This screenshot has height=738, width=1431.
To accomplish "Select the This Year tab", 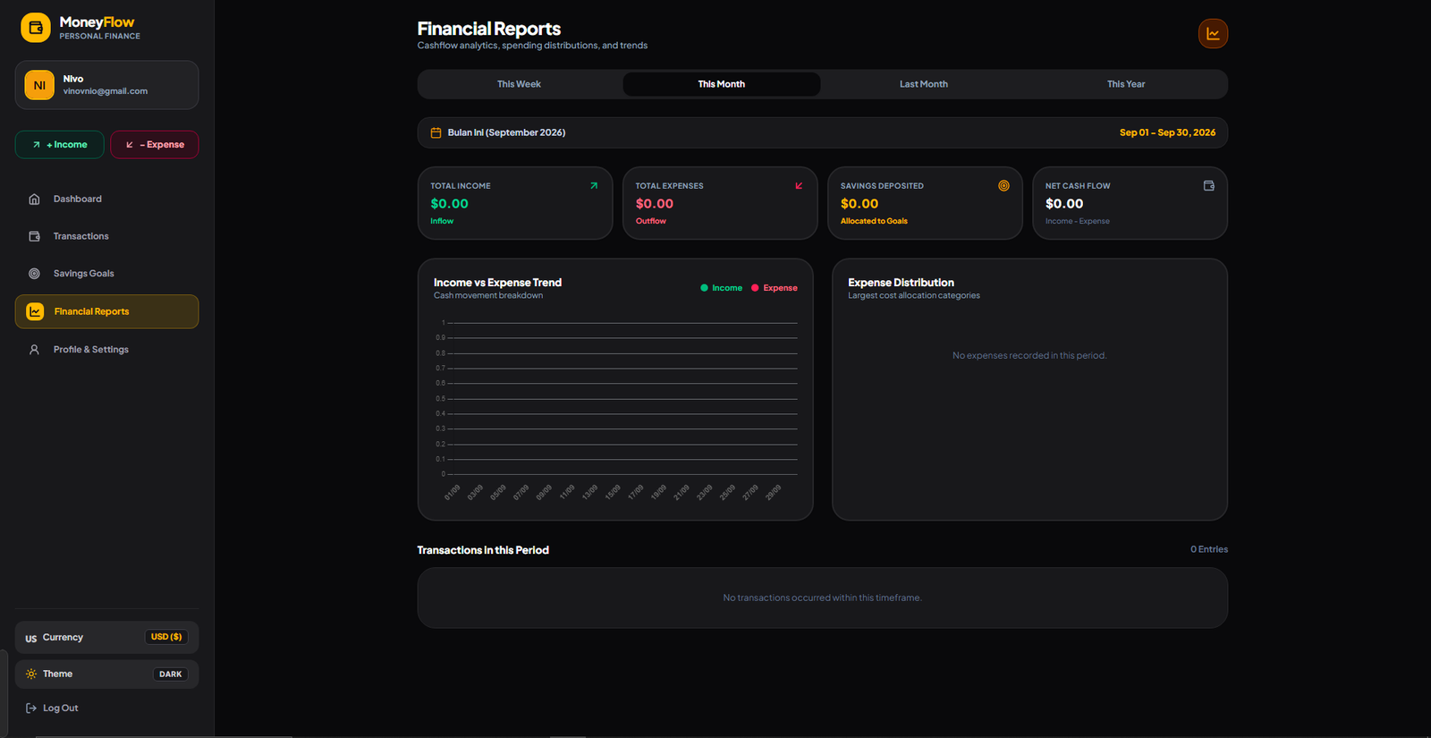I will pyautogui.click(x=1126, y=84).
